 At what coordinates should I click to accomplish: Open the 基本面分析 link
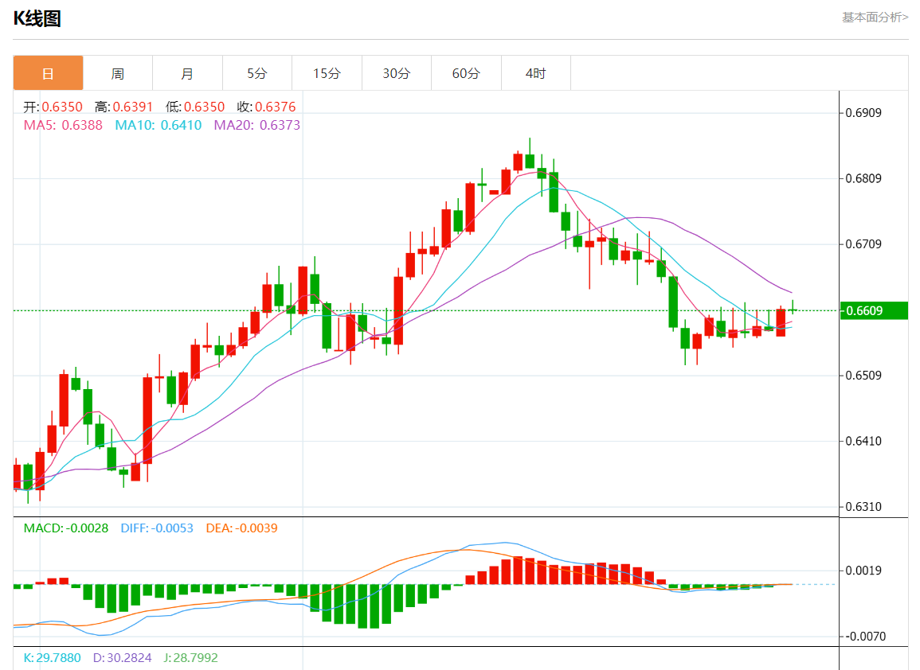[875, 17]
